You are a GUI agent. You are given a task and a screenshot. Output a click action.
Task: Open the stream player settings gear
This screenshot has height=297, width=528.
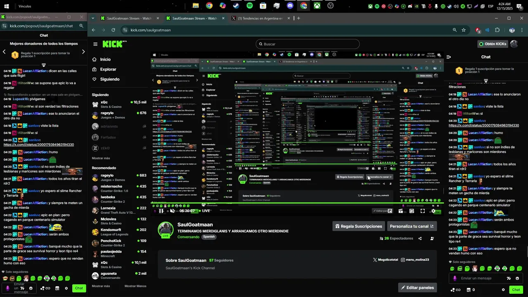tap(433, 211)
